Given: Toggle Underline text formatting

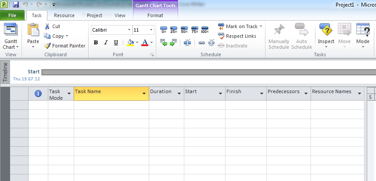Looking at the screenshot, I should pyautogui.click(x=116, y=43).
